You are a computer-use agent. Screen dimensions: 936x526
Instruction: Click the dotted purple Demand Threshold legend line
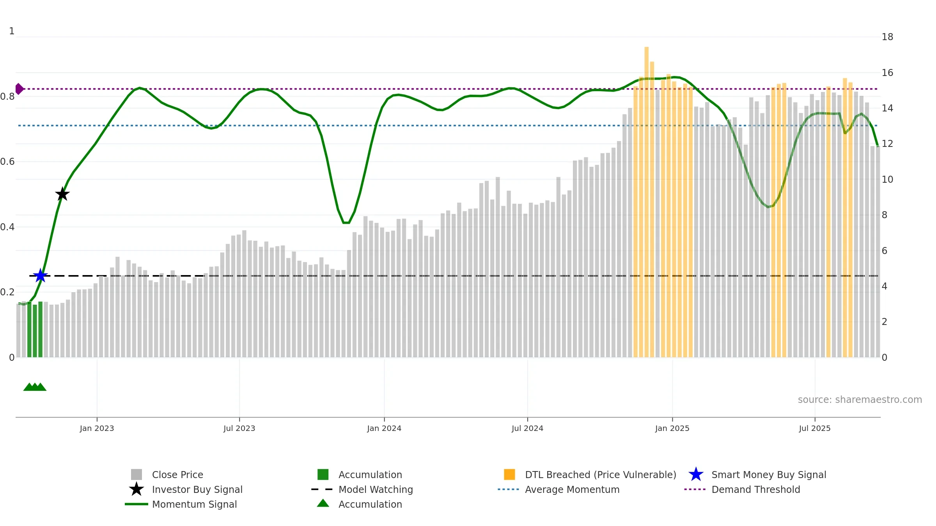[695, 489]
